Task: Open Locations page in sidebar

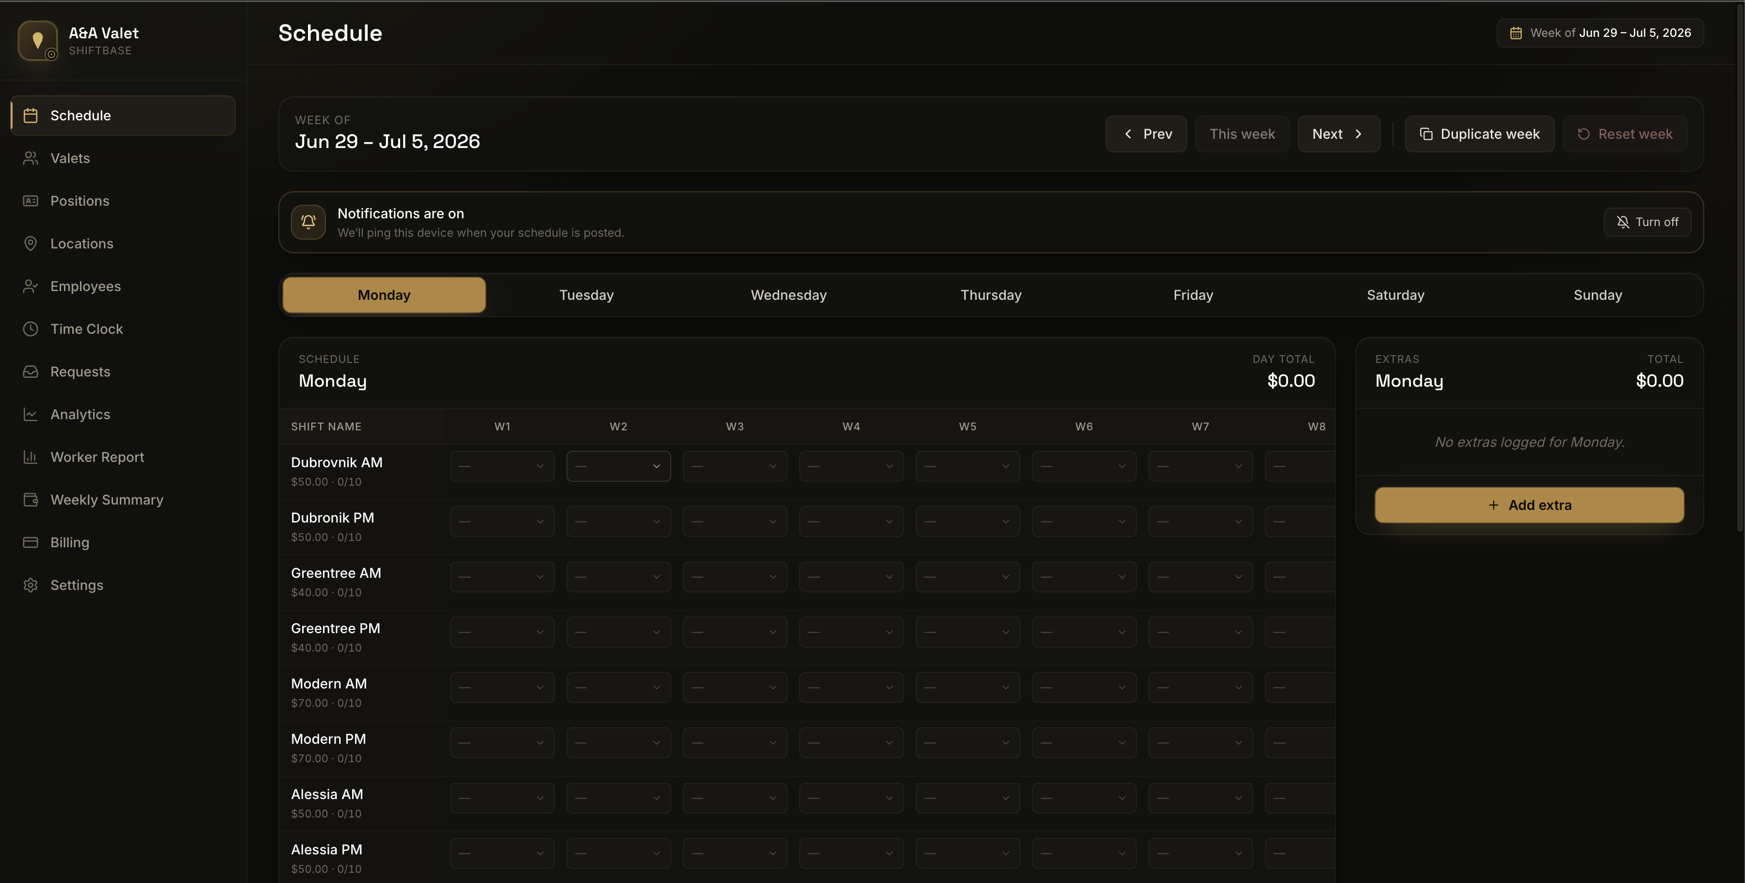Action: pos(123,243)
